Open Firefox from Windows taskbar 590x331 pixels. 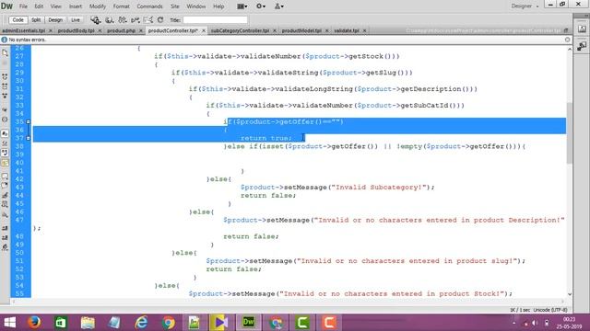[34, 323]
